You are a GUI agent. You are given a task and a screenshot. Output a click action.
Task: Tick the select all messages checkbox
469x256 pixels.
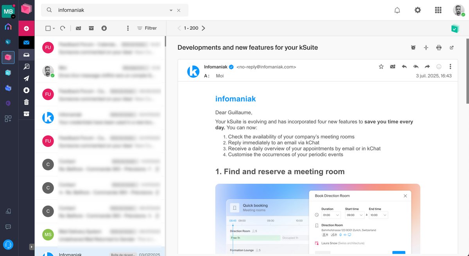[48, 28]
